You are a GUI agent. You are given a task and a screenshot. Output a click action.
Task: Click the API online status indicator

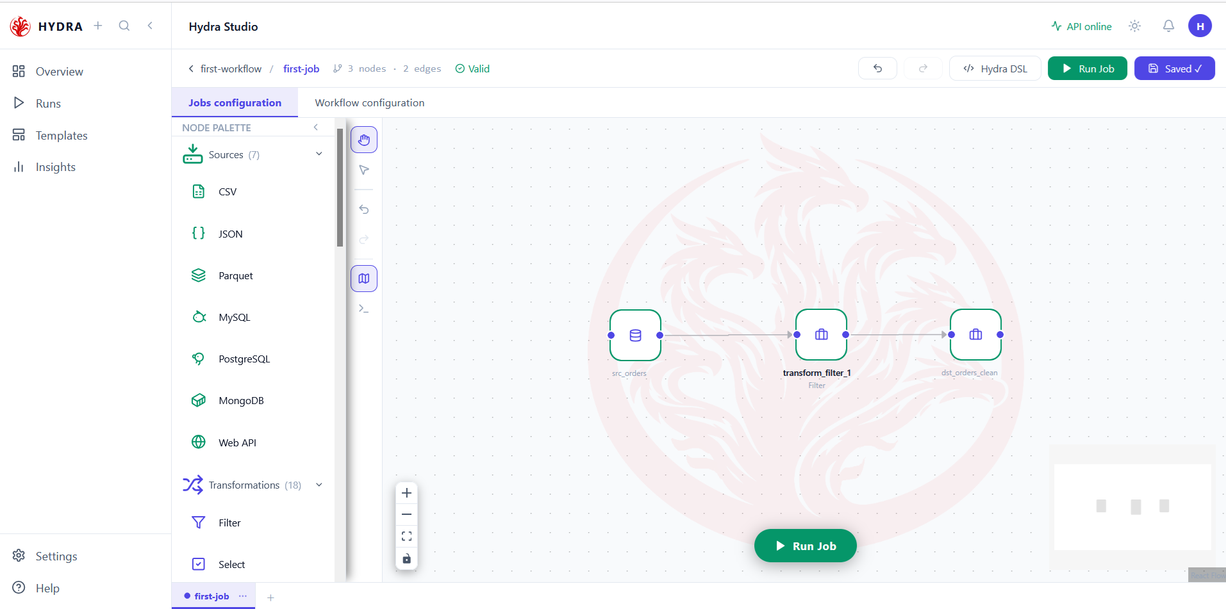[1082, 26]
